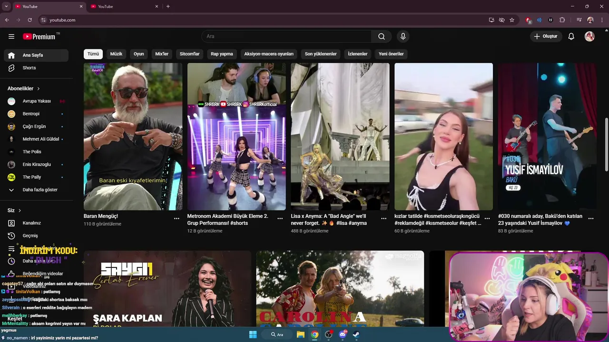Select the Tümü filter chip
The image size is (609, 342).
[x=93, y=54]
